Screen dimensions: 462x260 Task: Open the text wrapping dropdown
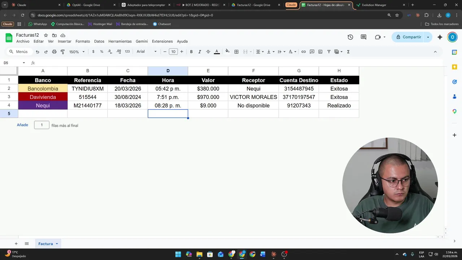point(282,52)
